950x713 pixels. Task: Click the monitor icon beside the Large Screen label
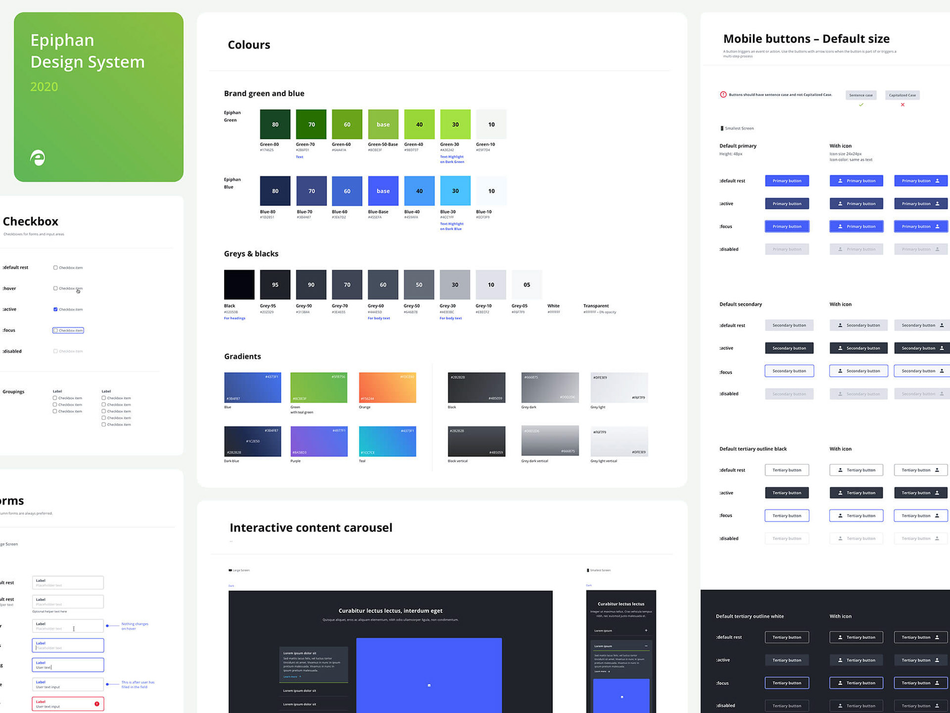[230, 570]
